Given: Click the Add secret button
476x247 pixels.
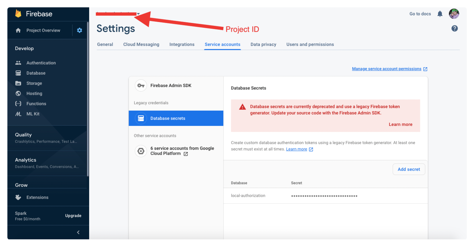Looking at the screenshot, I should tap(409, 169).
